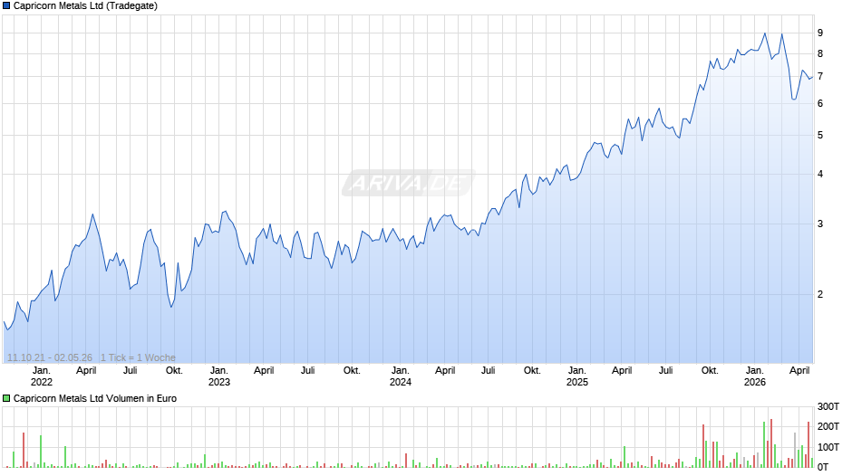Click the 'April' label after Jan. 2026
The image size is (852, 476).
tap(799, 371)
